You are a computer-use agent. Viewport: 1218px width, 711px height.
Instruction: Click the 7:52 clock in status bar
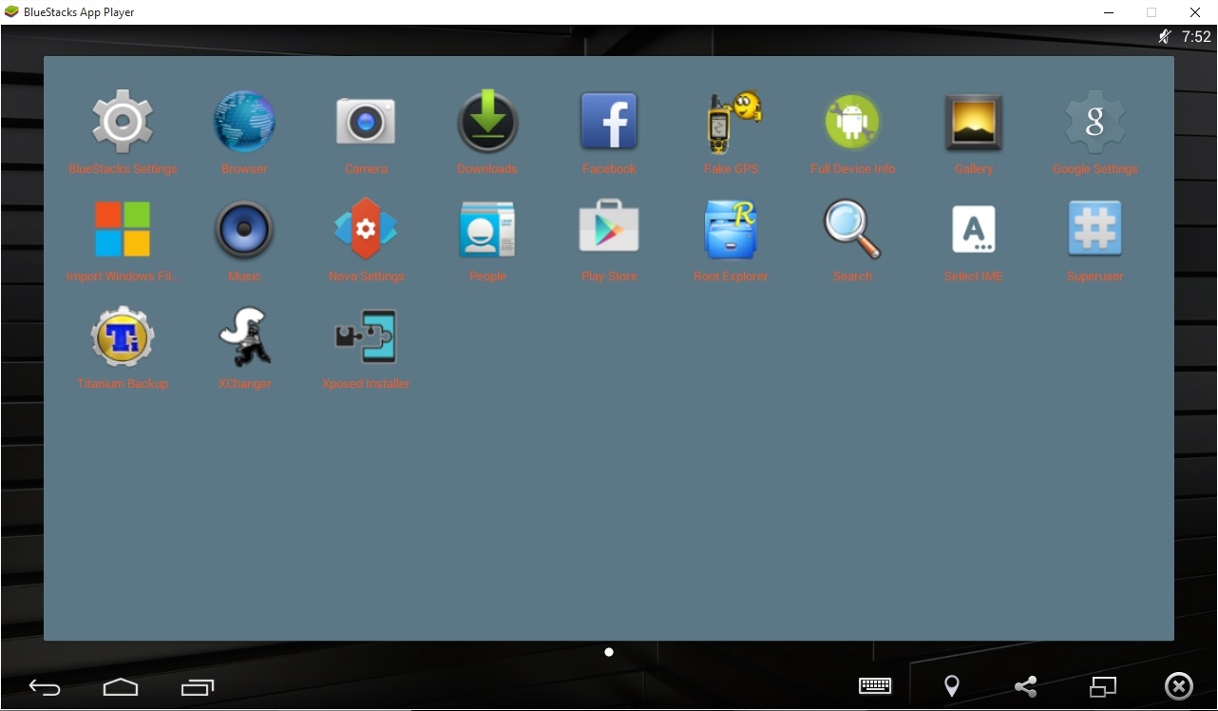(1197, 37)
